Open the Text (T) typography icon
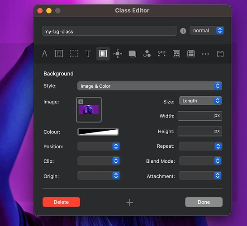 coord(88,54)
